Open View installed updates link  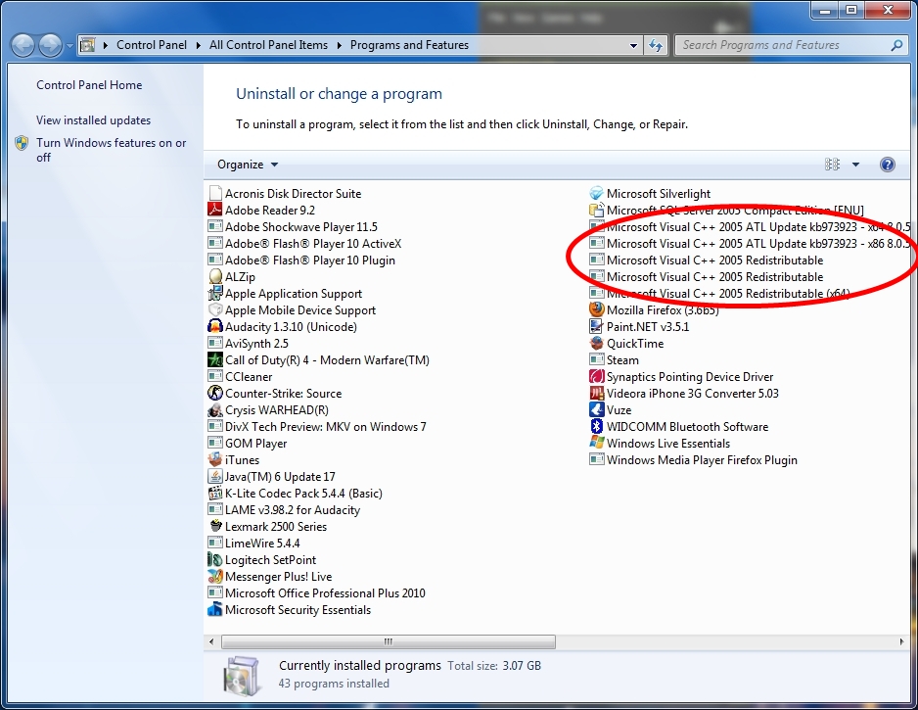(x=94, y=120)
